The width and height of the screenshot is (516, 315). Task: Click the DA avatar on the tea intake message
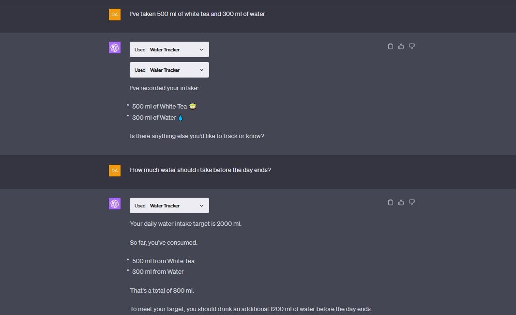click(x=115, y=15)
